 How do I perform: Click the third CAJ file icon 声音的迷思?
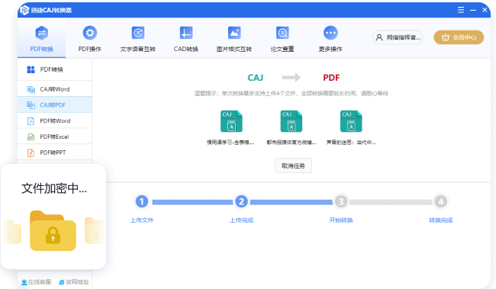pos(351,121)
